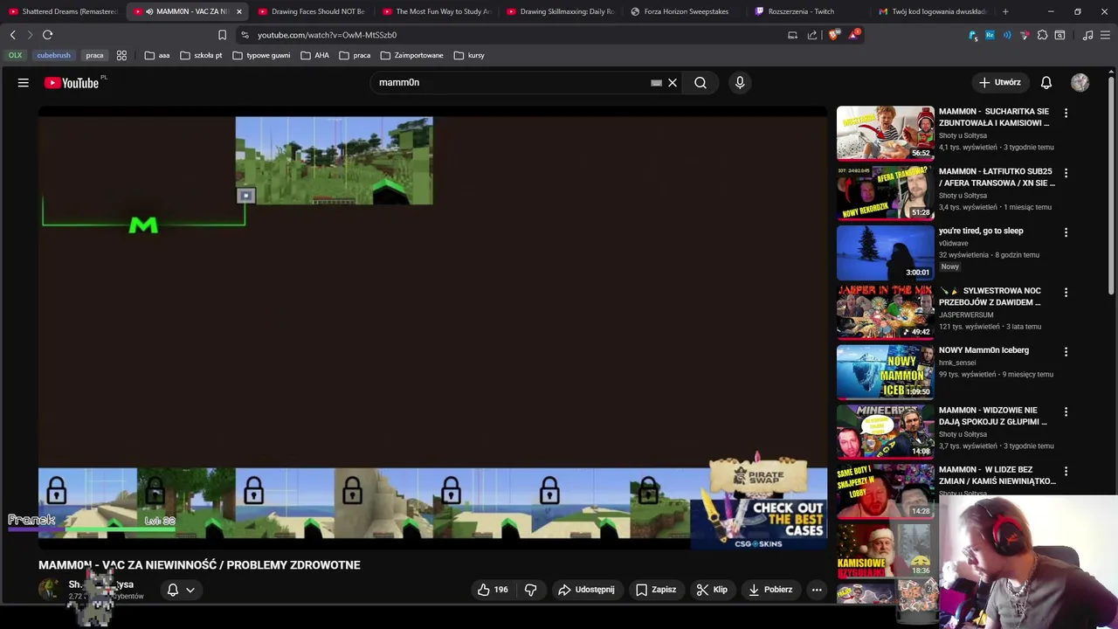Open the channel avatar below video
This screenshot has width=1118, height=629.
tap(49, 589)
